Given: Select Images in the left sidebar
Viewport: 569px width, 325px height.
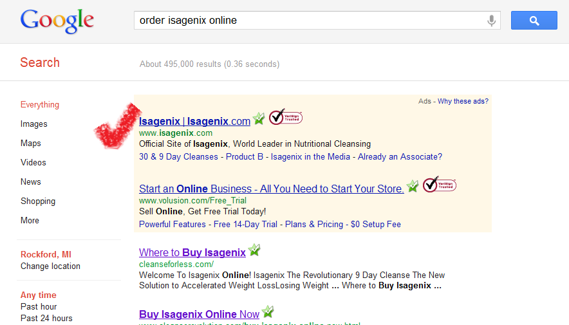Looking at the screenshot, I should pos(33,124).
